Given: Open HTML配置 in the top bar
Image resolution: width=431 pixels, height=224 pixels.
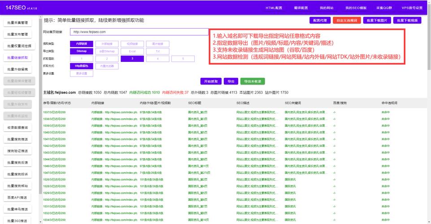Looking at the screenshot, I should click(274, 8).
